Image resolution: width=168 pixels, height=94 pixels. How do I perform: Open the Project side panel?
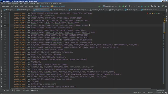tap(1, 13)
